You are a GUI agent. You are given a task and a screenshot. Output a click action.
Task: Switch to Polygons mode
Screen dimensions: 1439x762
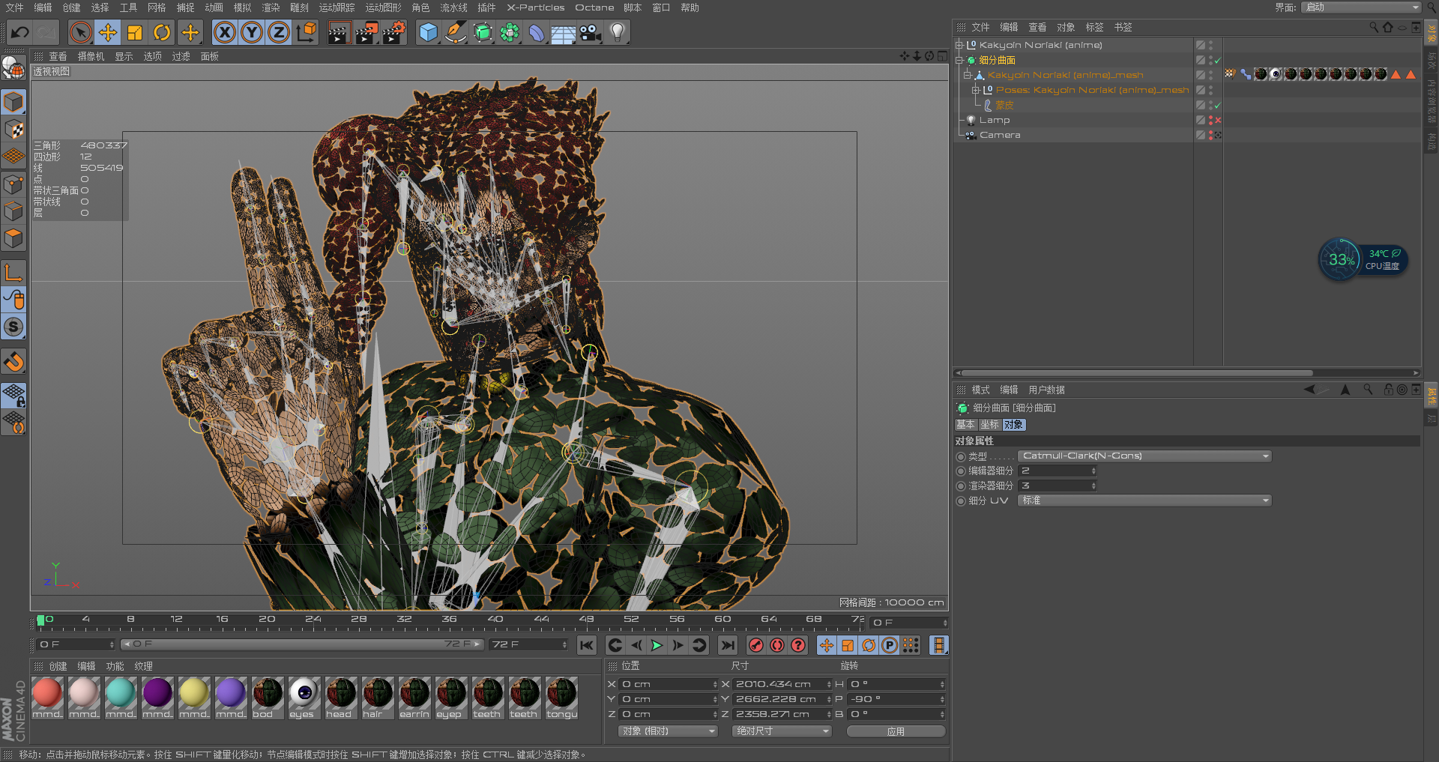tap(13, 239)
